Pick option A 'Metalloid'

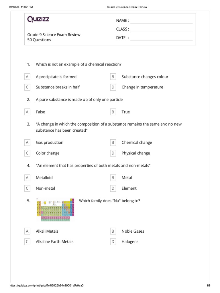pyautogui.click(x=27, y=178)
